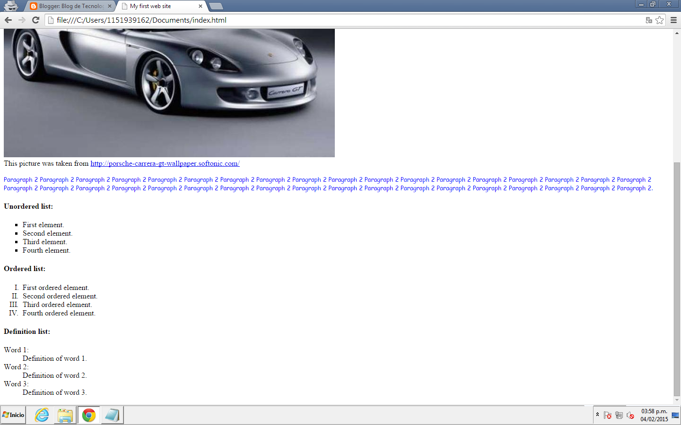
Task: Click the incognito spy icon
Action: pos(11,6)
